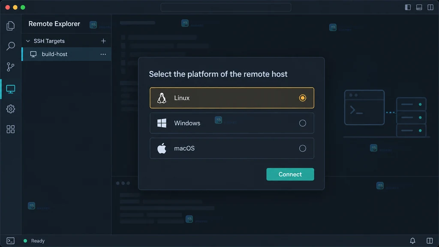439x247 pixels.
Task: Toggle primary sidebar from title bar
Action: [x=408, y=7]
